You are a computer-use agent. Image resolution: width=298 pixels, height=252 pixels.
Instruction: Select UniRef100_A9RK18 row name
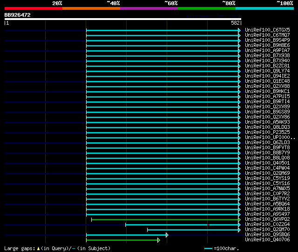coord(267,209)
